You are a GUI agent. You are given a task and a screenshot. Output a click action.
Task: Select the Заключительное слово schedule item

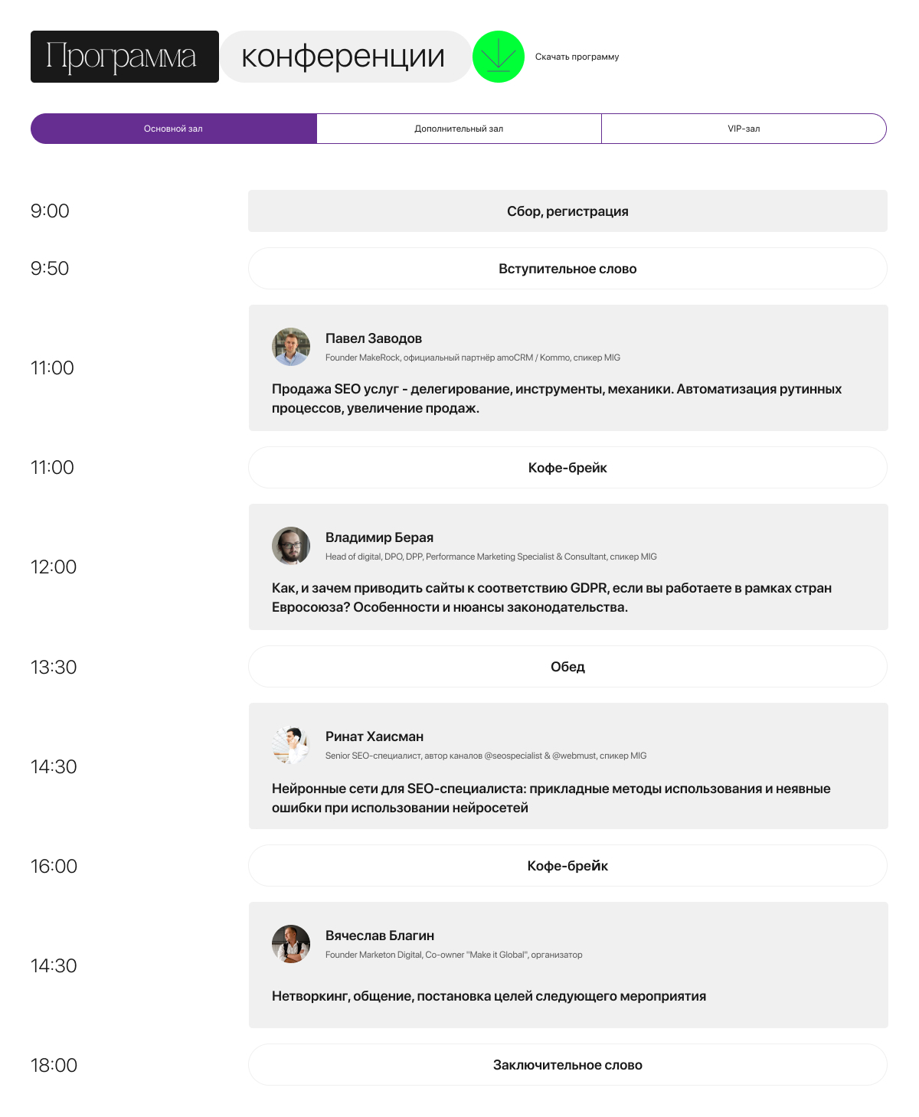567,1065
